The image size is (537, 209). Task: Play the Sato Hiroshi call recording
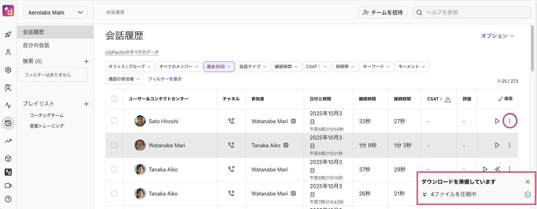[x=497, y=121]
